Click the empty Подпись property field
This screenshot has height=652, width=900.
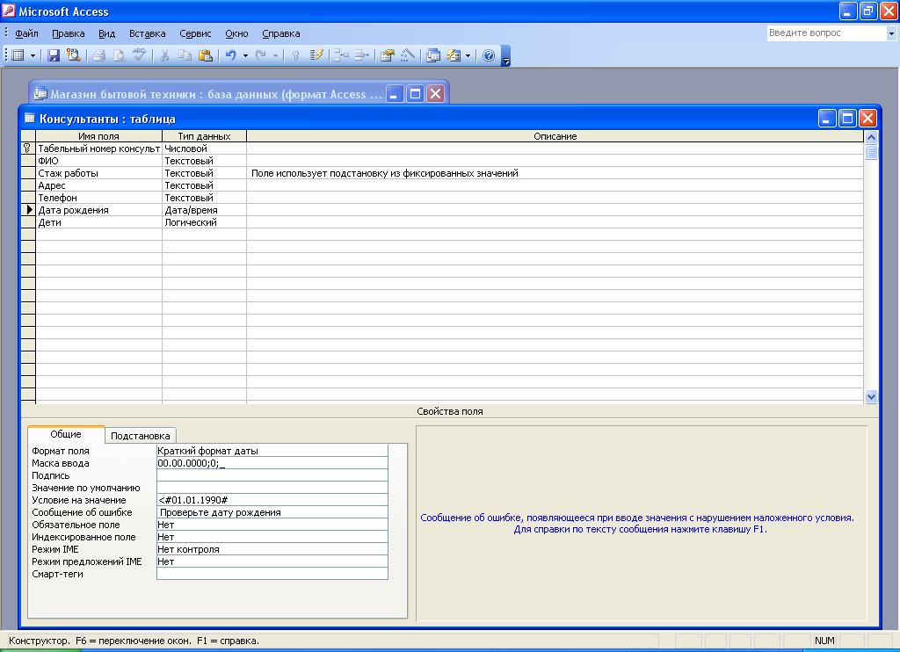tap(272, 475)
